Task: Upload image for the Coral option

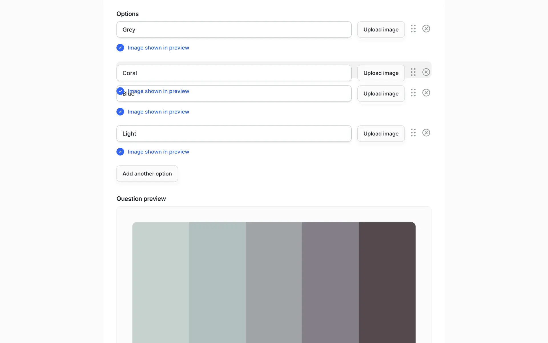Action: (x=381, y=73)
